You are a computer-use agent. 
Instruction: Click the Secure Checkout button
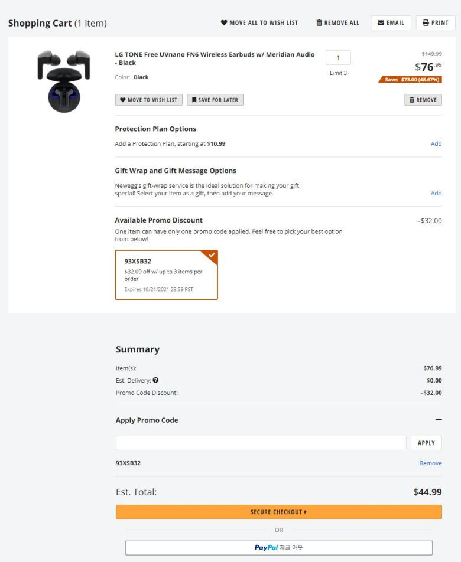coord(279,512)
